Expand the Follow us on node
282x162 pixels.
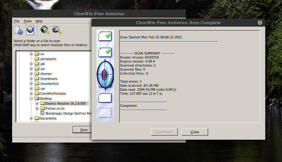click(x=37, y=108)
